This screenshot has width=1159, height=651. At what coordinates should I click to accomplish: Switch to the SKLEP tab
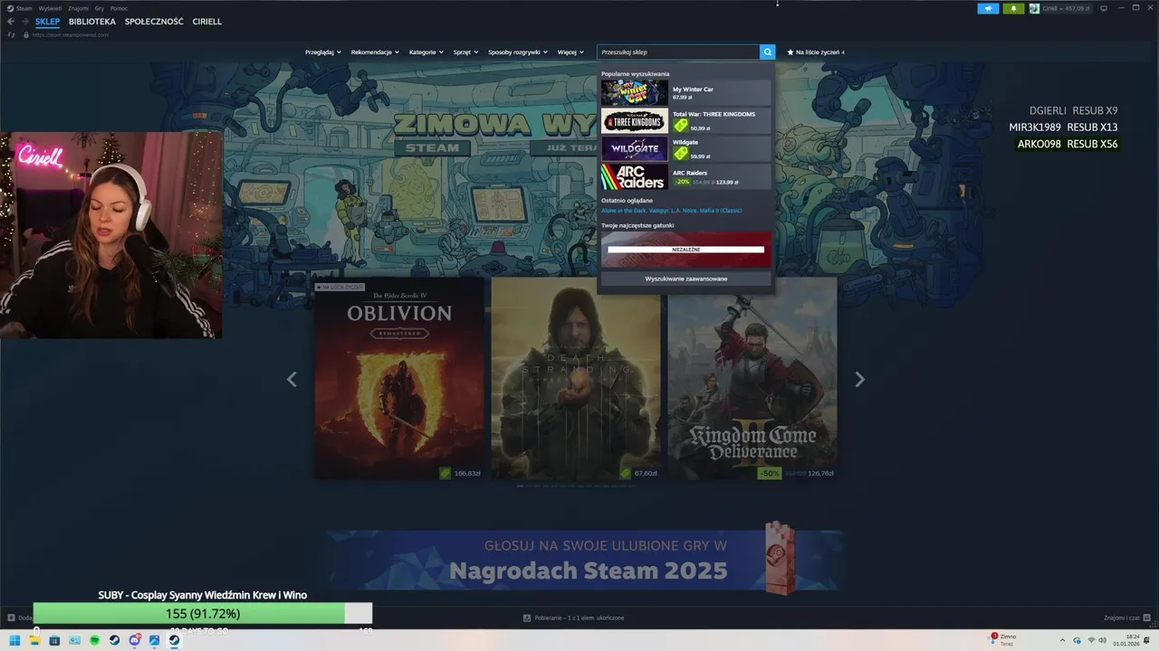coord(47,21)
